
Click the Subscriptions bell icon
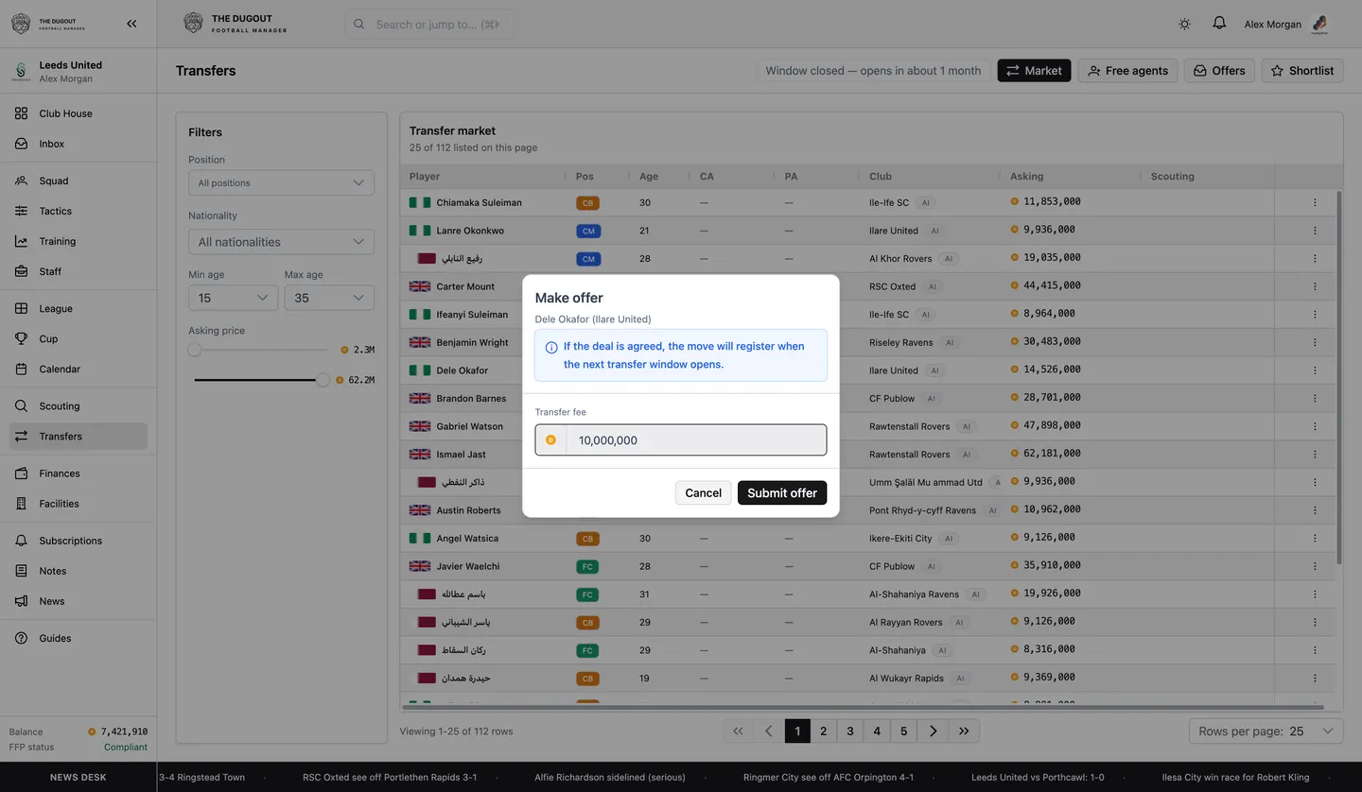click(22, 541)
